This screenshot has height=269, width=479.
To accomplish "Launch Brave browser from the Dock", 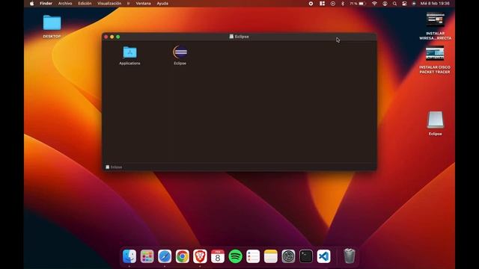I will [x=200, y=256].
